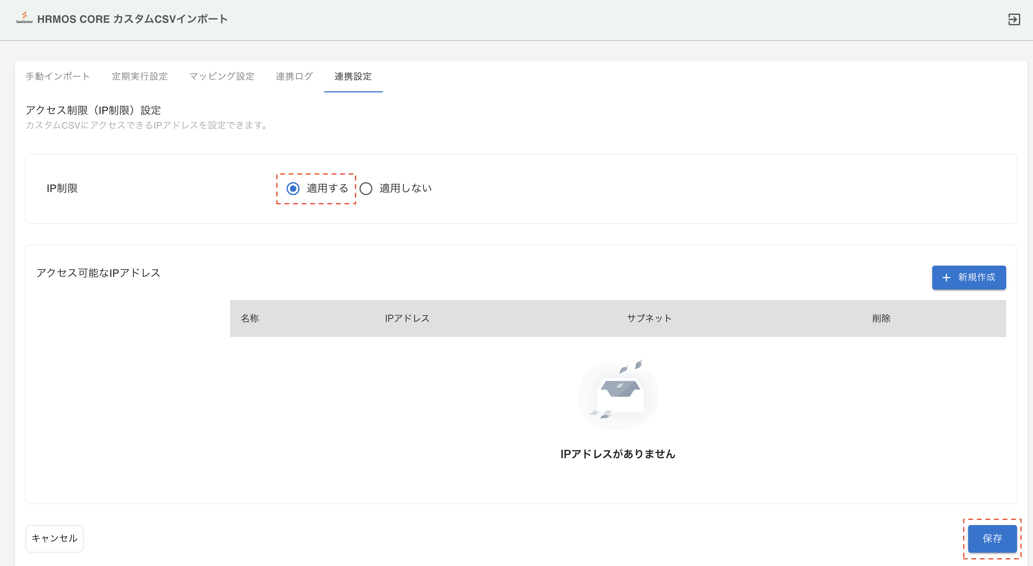
Task: Select the 適用しない radio option
Action: tap(366, 188)
